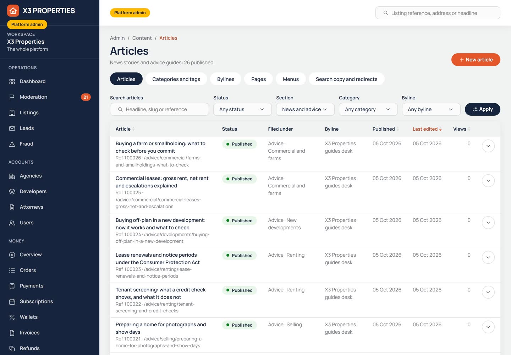Viewport: 511px width, 355px height.
Task: Open the Any category dropdown
Action: tap(368, 109)
